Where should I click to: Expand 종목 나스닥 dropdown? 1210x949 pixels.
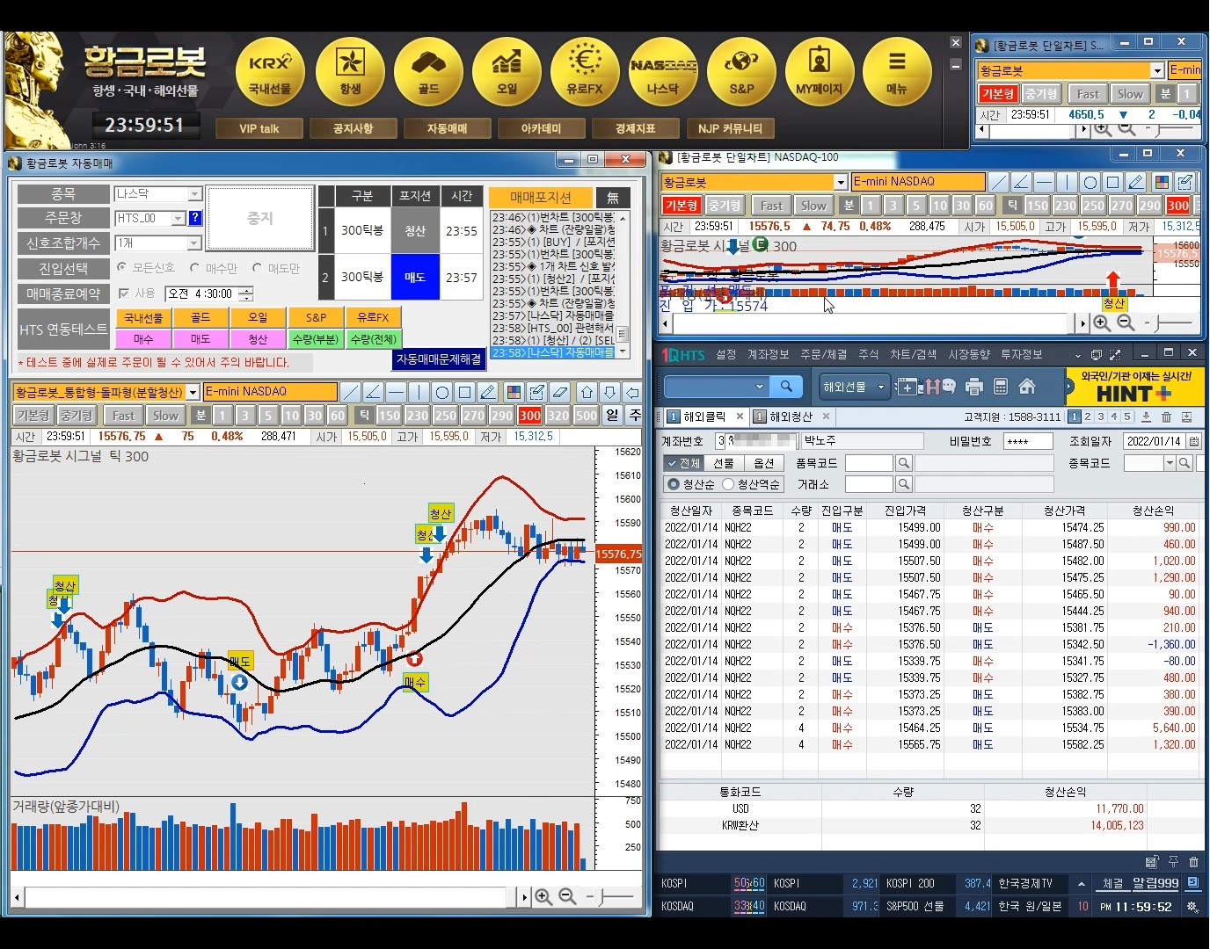[x=195, y=193]
